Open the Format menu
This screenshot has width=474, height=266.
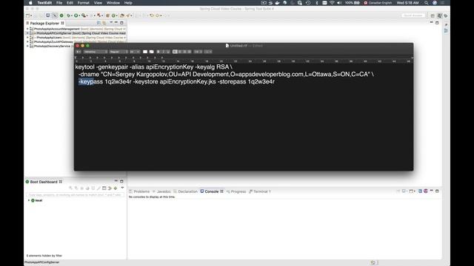coord(84,3)
